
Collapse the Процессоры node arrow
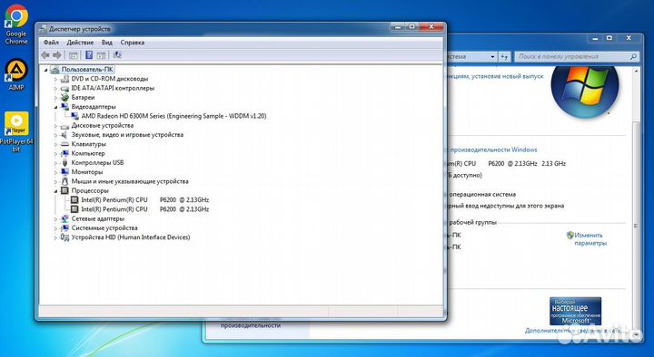55,191
